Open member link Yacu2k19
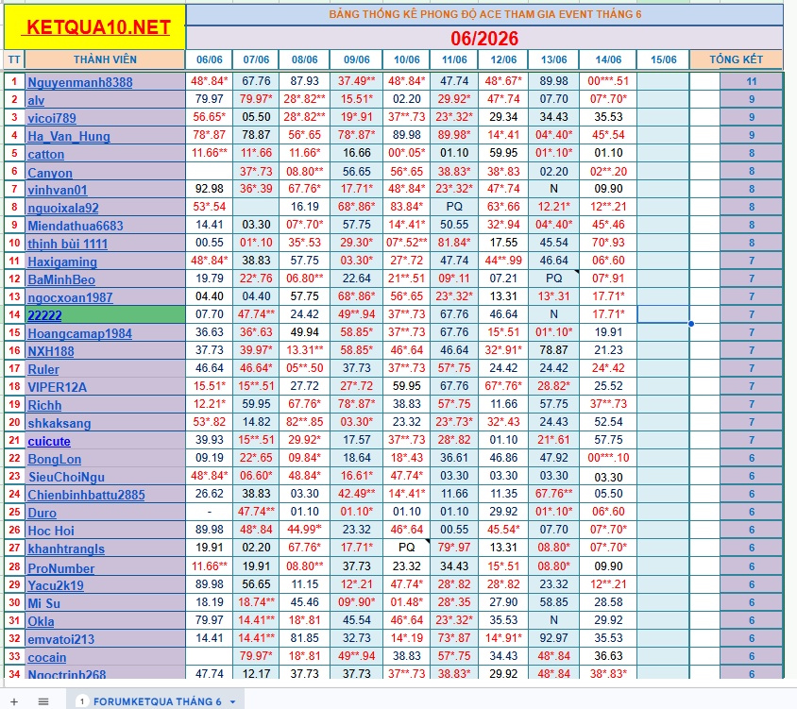The image size is (797, 709). [x=56, y=585]
